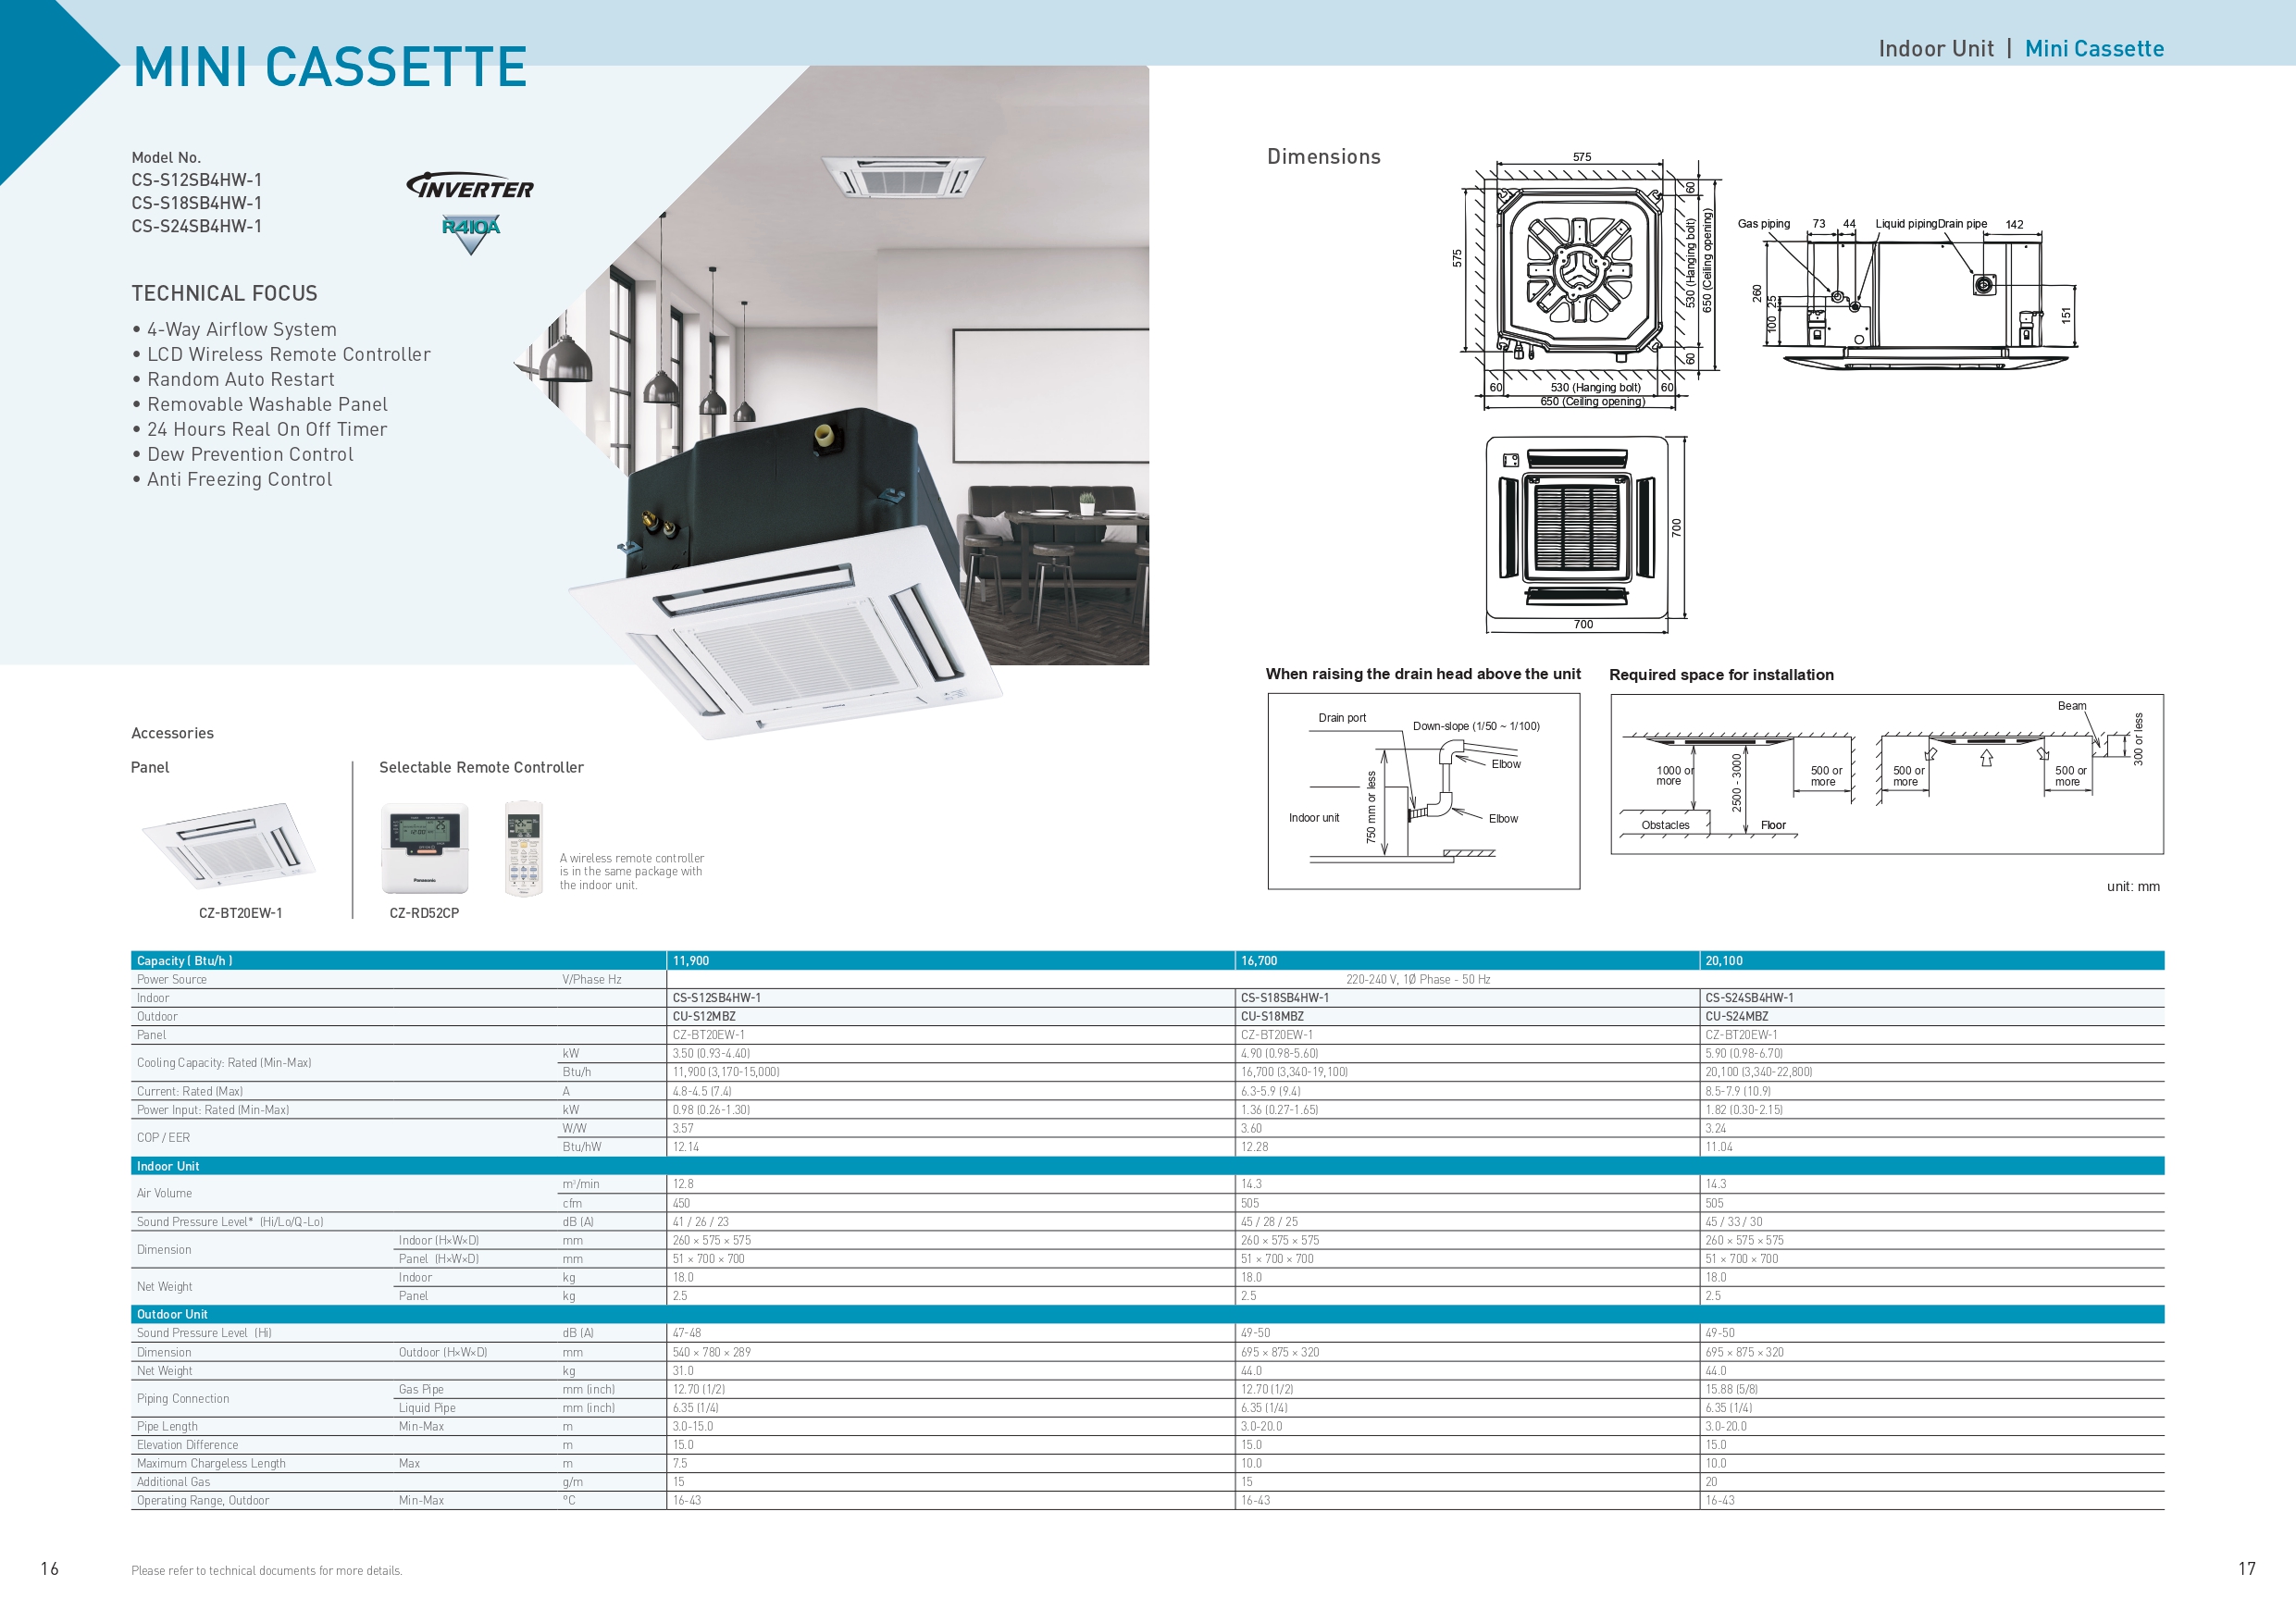Select model number CS-S24SB4HW-1 in header list
2296x1623 pixels.
pyautogui.click(x=197, y=226)
